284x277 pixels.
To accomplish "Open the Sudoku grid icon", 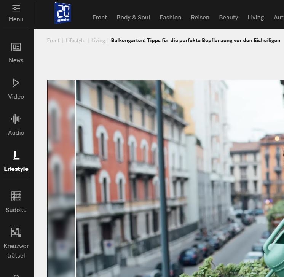I will click(x=16, y=196).
